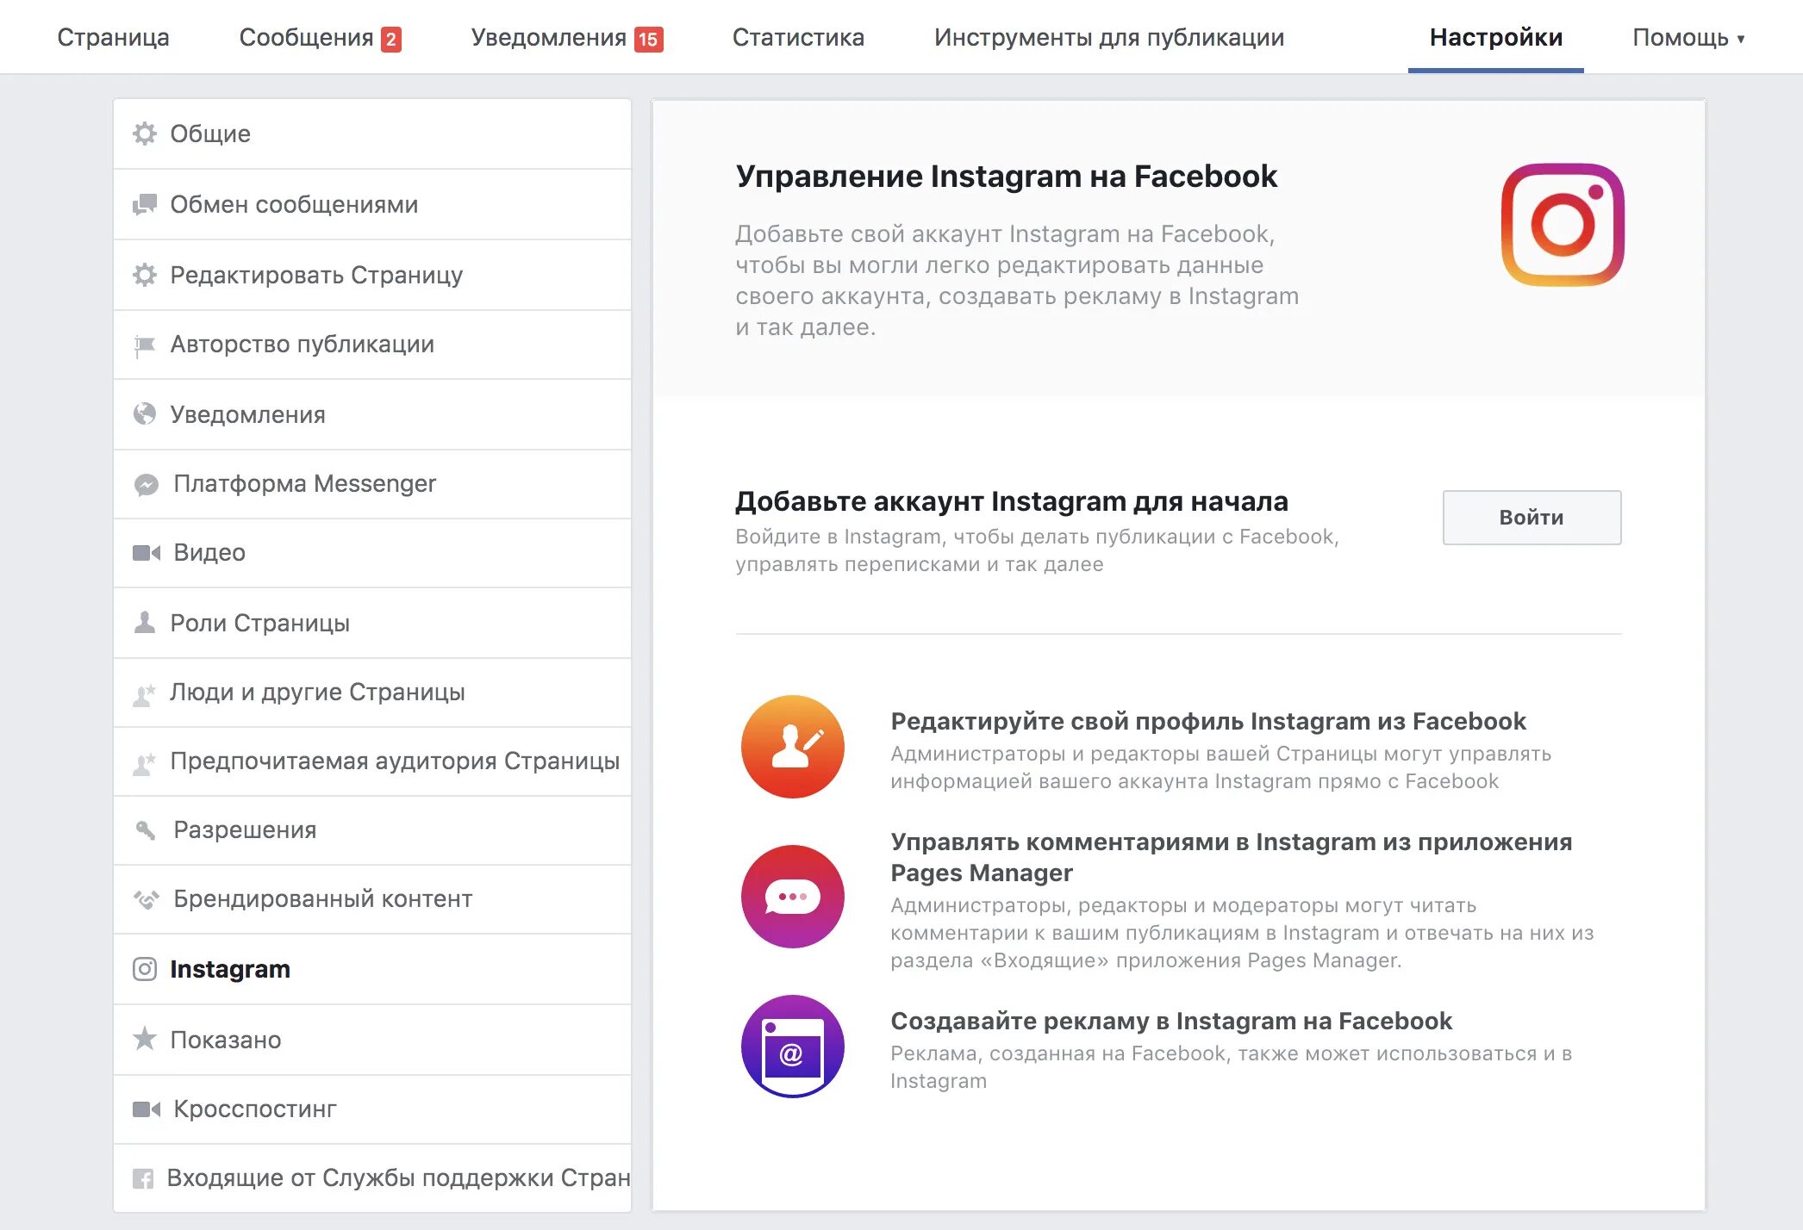Select Брендированный контент in sidebar

pyautogui.click(x=322, y=898)
